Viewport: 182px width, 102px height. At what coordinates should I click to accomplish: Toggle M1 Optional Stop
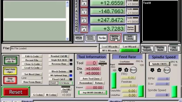[x=59, y=75]
